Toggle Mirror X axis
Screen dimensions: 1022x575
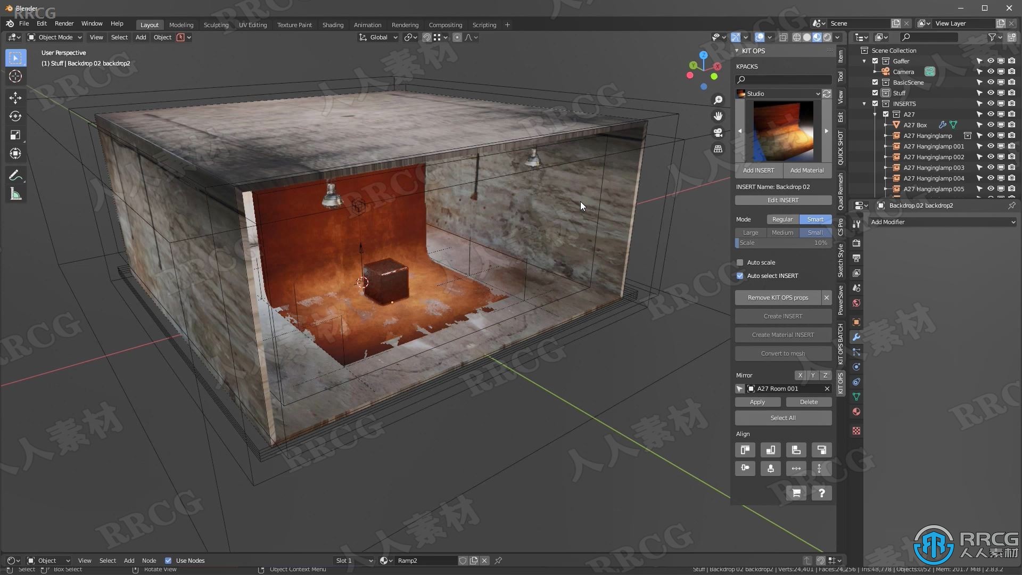[x=800, y=375]
